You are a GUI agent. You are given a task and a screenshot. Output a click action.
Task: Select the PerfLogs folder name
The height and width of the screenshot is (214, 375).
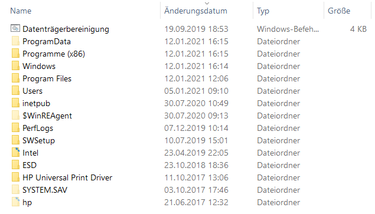pos(38,128)
